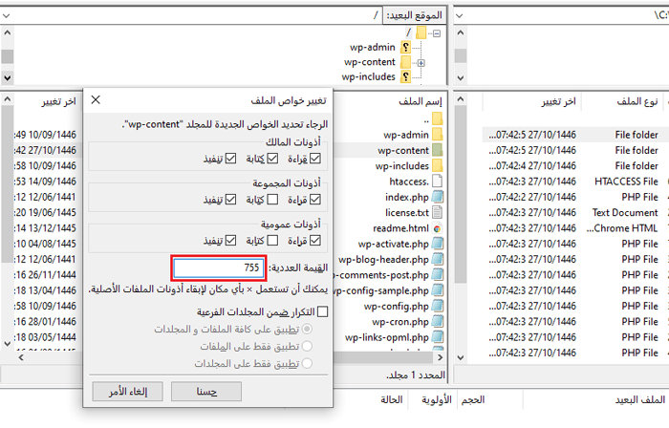669x428 pixels.
Task: Click the wp-activate.php file icon
Action: (438, 244)
